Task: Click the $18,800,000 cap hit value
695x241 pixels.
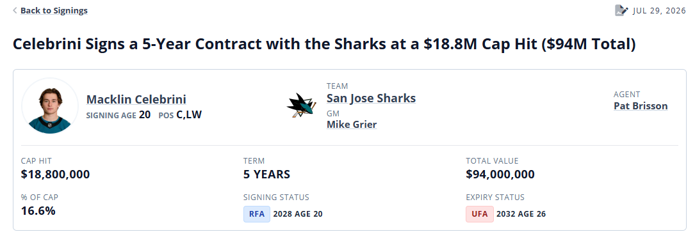Action: point(55,175)
